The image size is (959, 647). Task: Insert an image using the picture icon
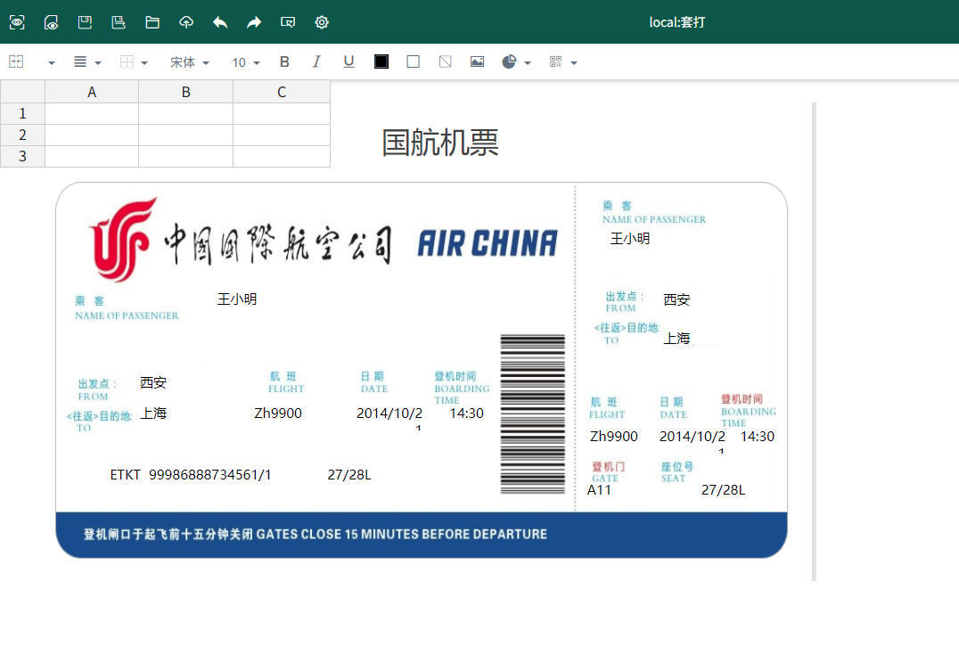(x=477, y=61)
